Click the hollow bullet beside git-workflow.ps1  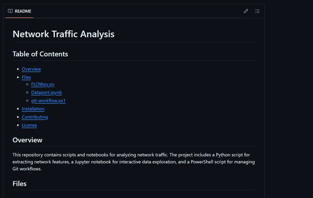pos(27,101)
